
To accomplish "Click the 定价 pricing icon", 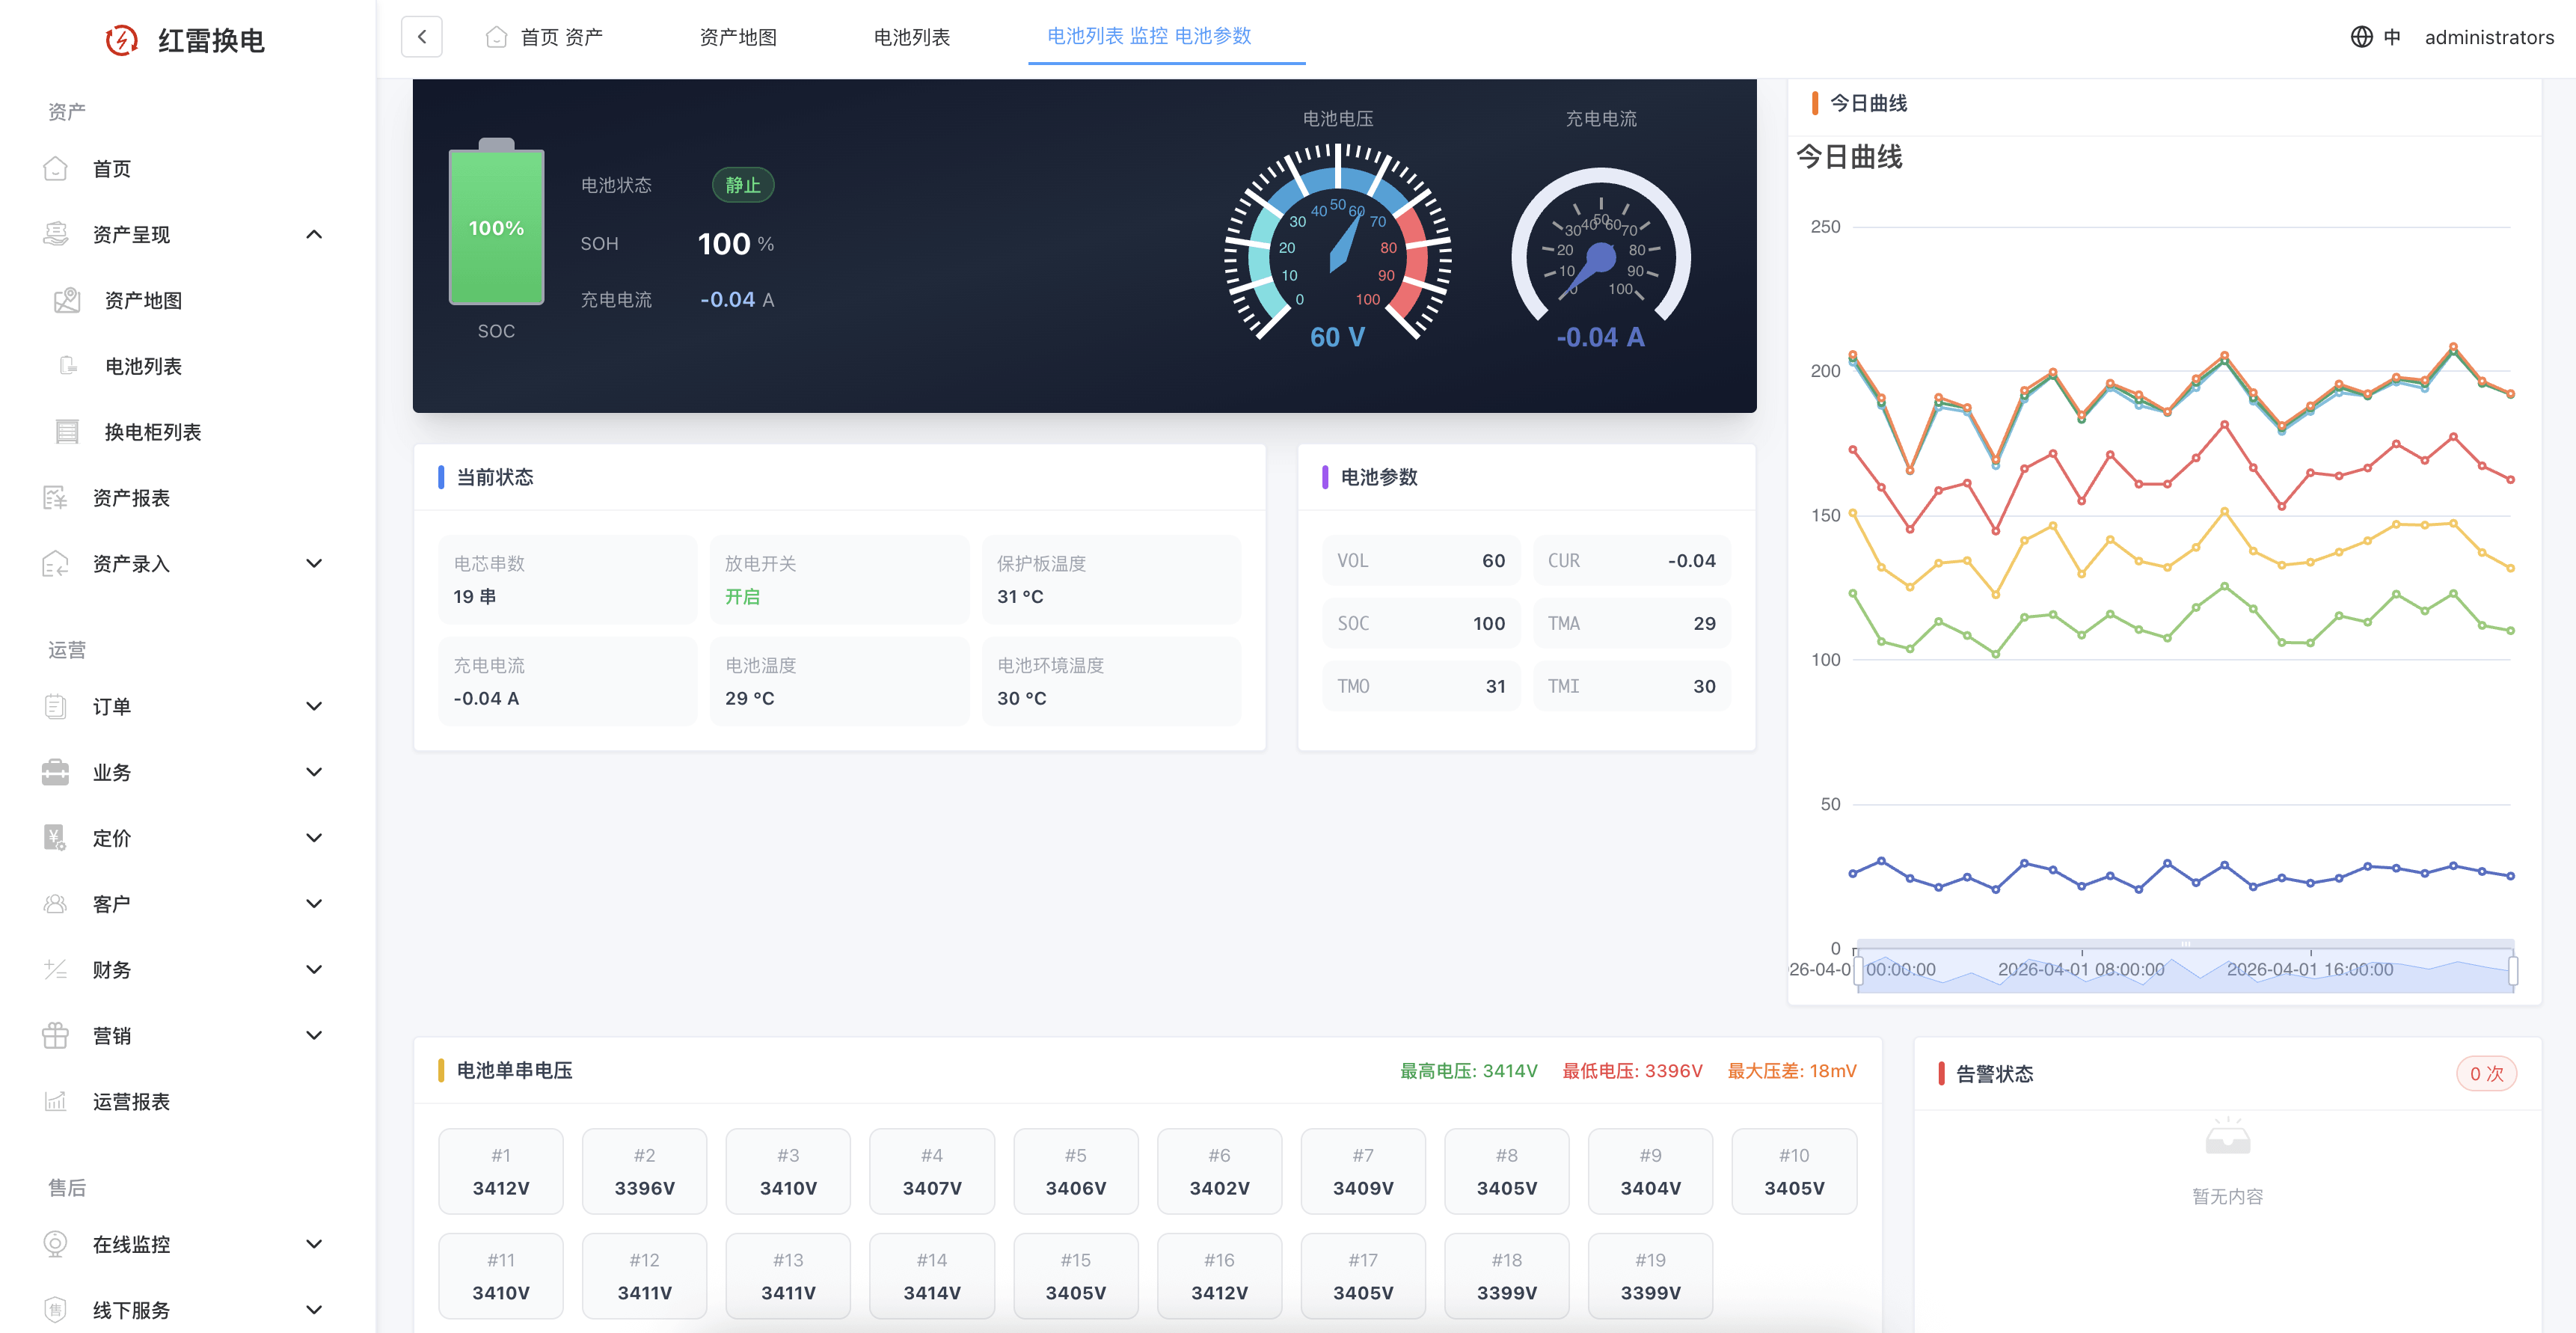I will [55, 838].
